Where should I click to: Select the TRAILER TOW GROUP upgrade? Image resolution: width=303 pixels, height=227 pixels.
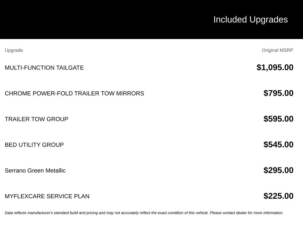tap(36, 119)
